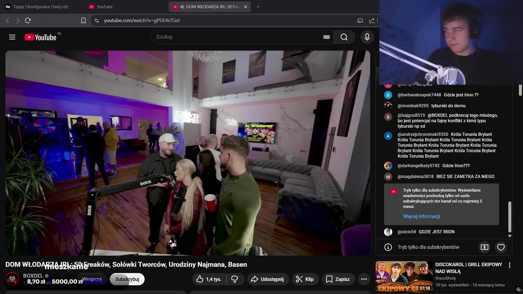
Task: Click @darkangelkaty5742's avatar in chat
Action: pos(388,166)
